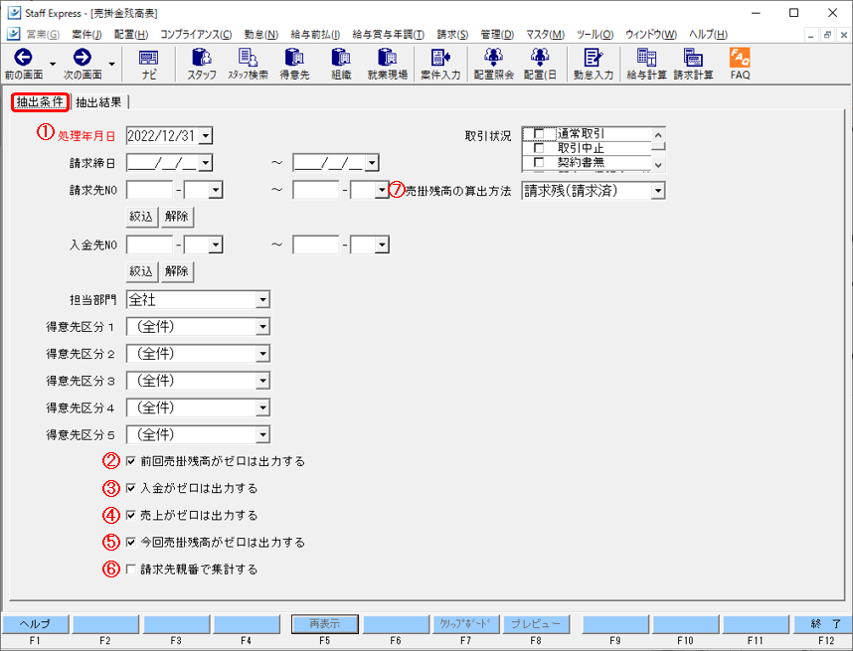The image size is (853, 651).
Task: Click the 配置照会 inquiry icon
Action: 492,65
